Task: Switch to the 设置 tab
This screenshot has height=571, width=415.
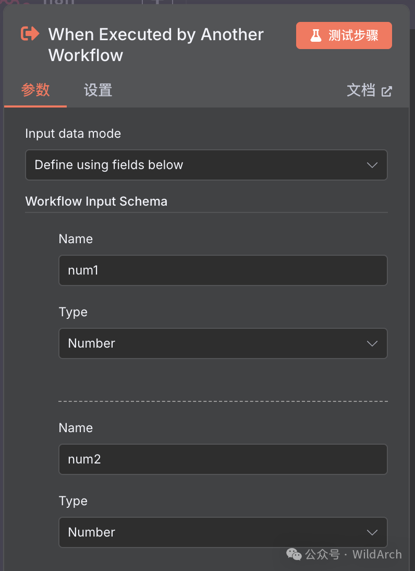Action: pos(98,90)
